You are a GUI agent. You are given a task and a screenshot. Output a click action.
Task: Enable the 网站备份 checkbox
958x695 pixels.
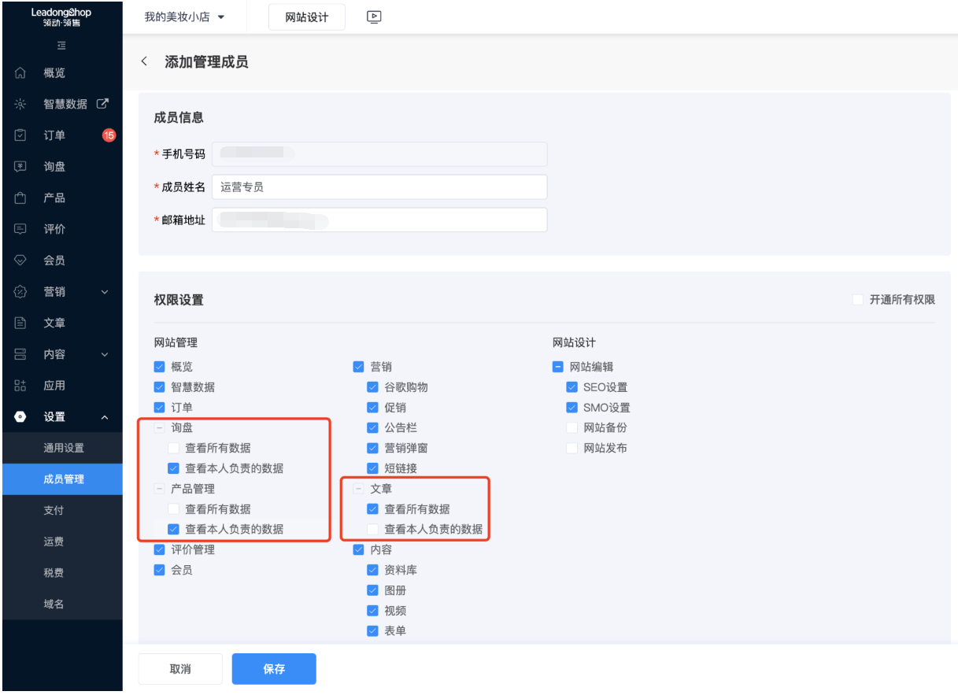tap(571, 427)
